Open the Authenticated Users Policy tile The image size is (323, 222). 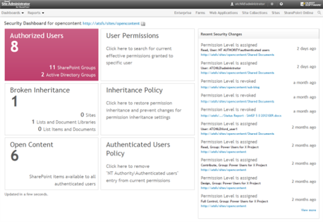tap(147, 164)
